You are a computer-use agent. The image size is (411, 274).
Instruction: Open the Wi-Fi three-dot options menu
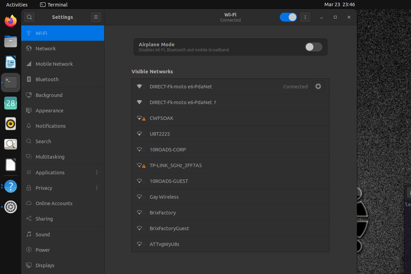[305, 17]
